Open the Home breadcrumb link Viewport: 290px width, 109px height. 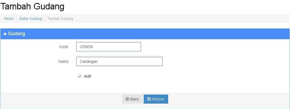pyautogui.click(x=9, y=19)
